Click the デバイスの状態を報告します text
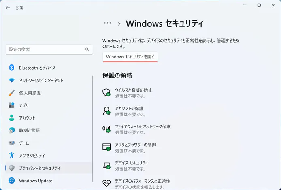This screenshot has width=281, height=190. tap(140, 187)
